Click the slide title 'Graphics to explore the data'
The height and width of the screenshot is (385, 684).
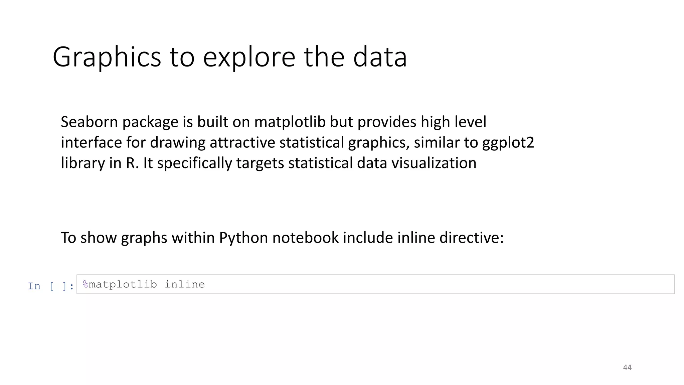tap(230, 57)
